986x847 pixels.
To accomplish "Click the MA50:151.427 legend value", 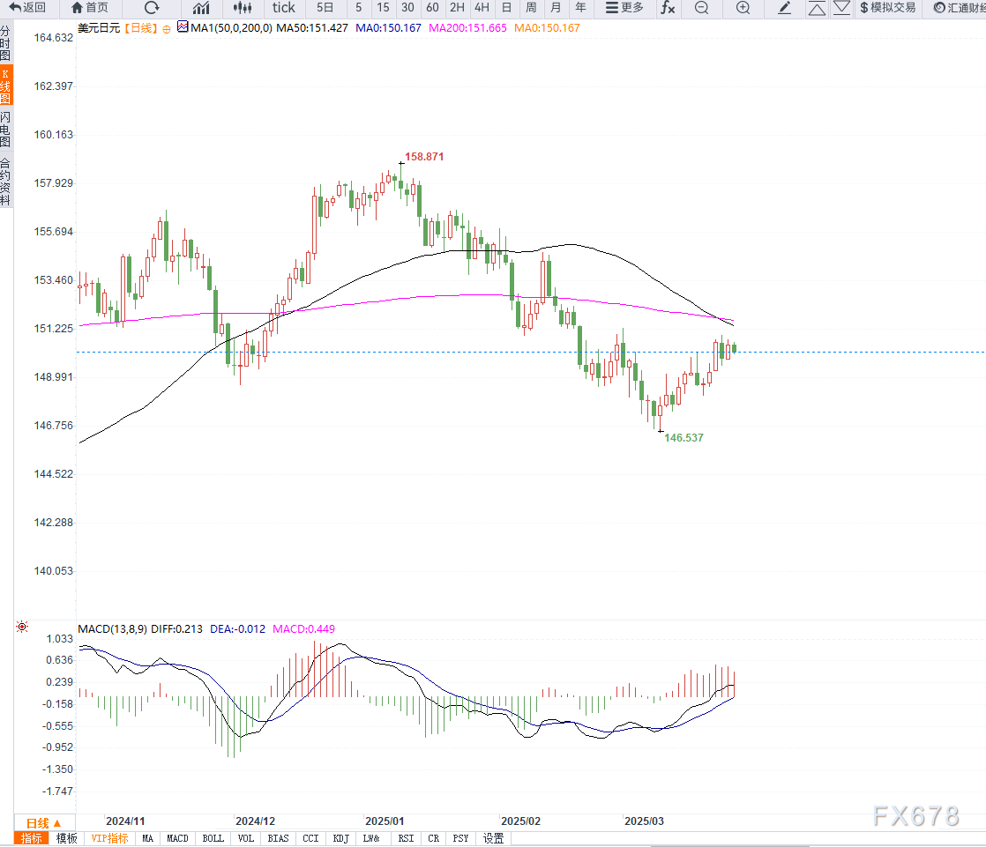I will click(312, 27).
